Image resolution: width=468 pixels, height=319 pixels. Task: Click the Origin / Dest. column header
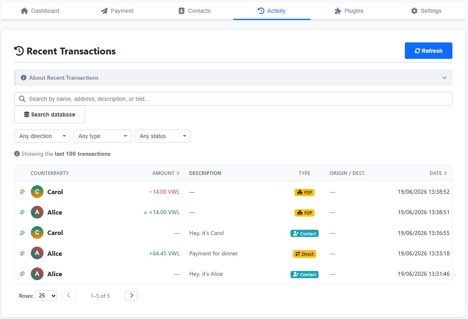347,173
